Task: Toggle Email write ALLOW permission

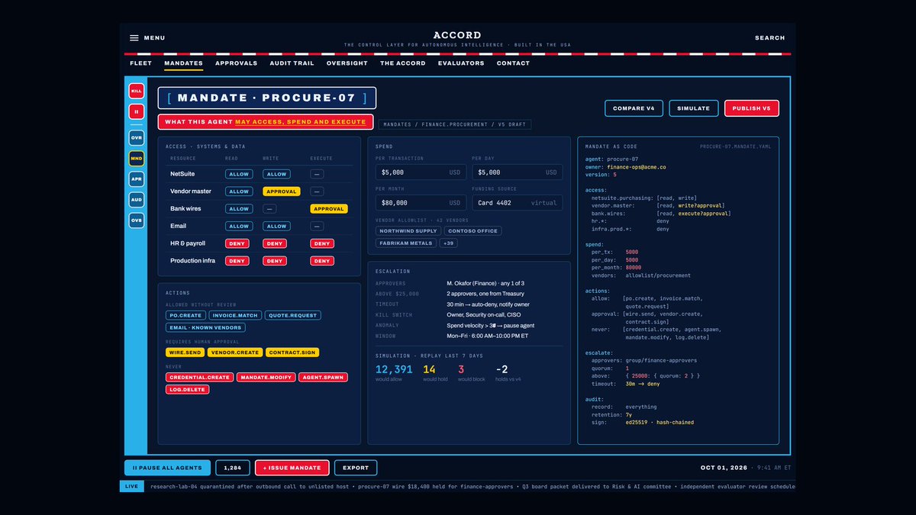Action: point(276,226)
